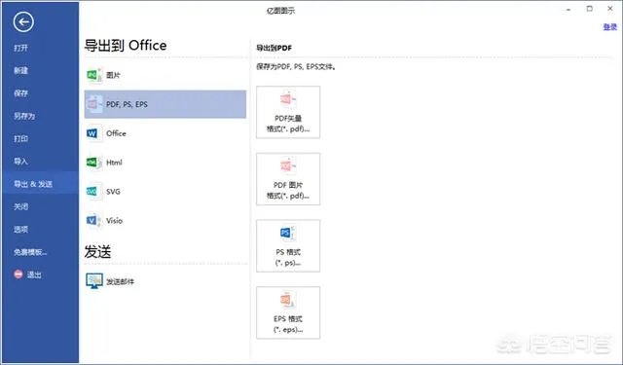Click the EPS 格式 tile icon
This screenshot has width=623, height=365.
(x=288, y=300)
